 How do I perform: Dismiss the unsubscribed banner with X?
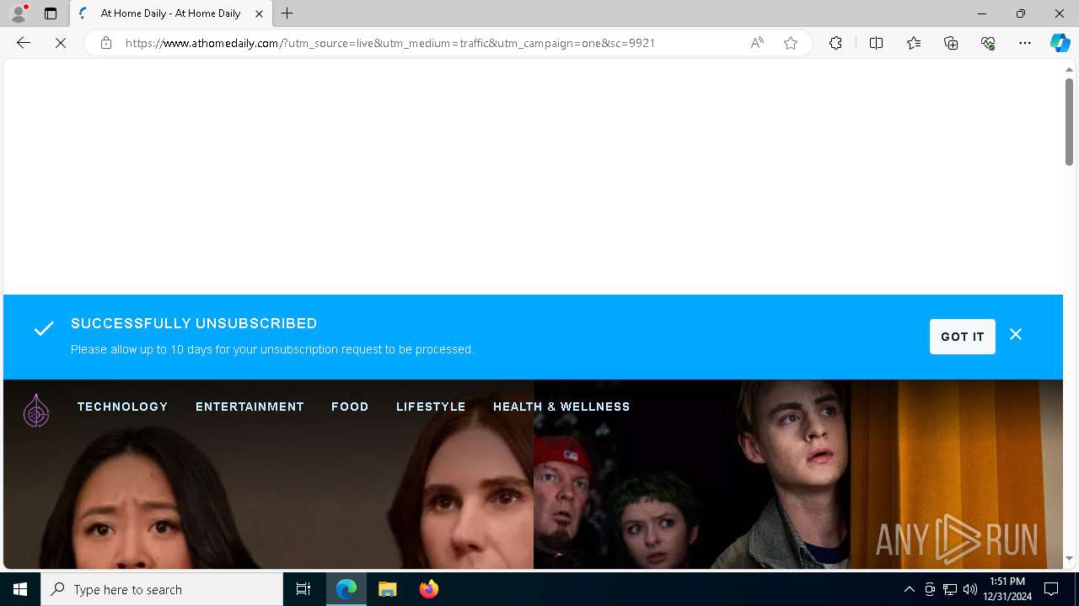click(x=1016, y=335)
